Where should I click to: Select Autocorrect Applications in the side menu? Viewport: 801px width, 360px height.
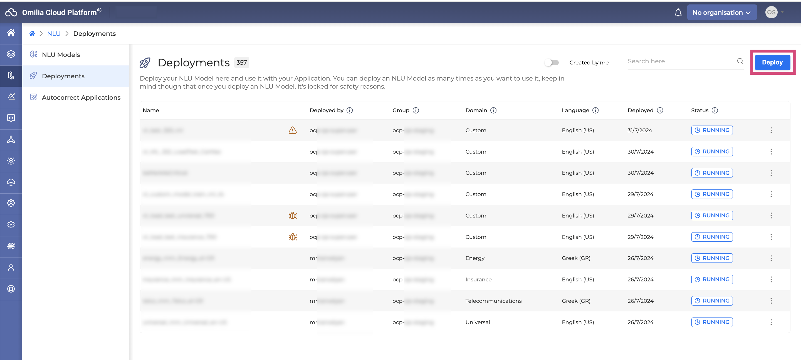click(76, 97)
